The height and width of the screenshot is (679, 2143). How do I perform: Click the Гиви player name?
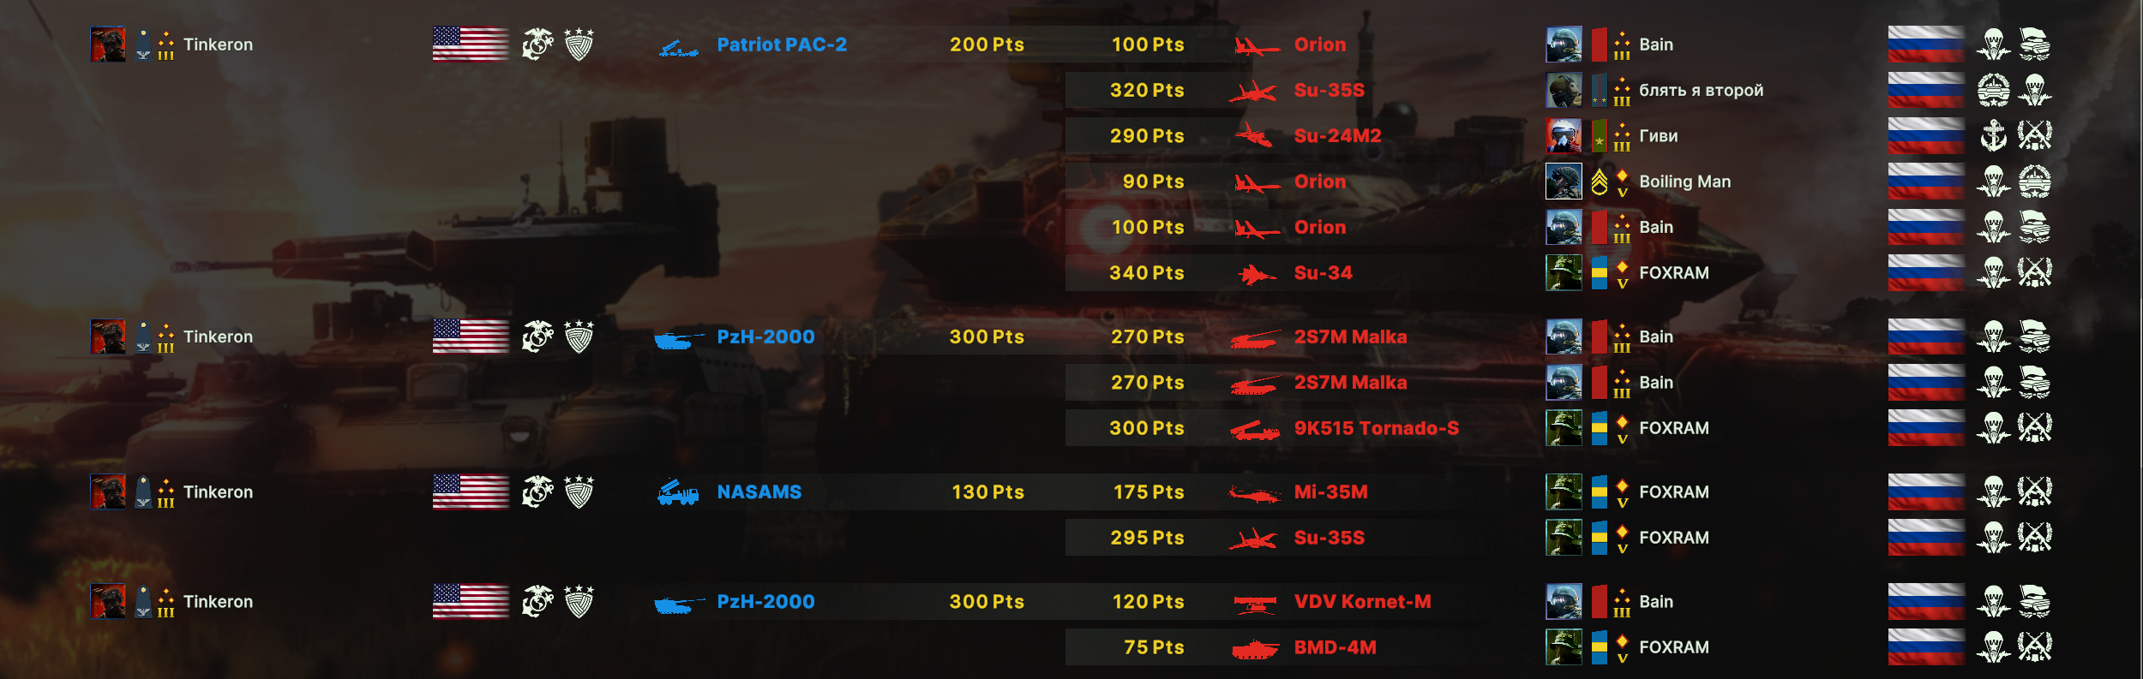[x=1658, y=135]
